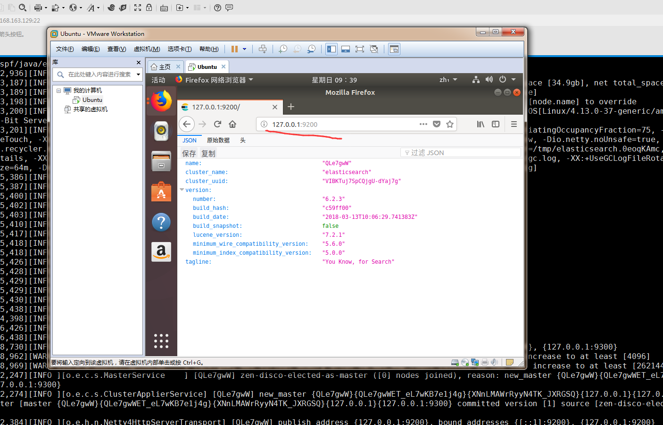Open the 查看(V) menu in VMware
The image size is (663, 425).
[116, 49]
